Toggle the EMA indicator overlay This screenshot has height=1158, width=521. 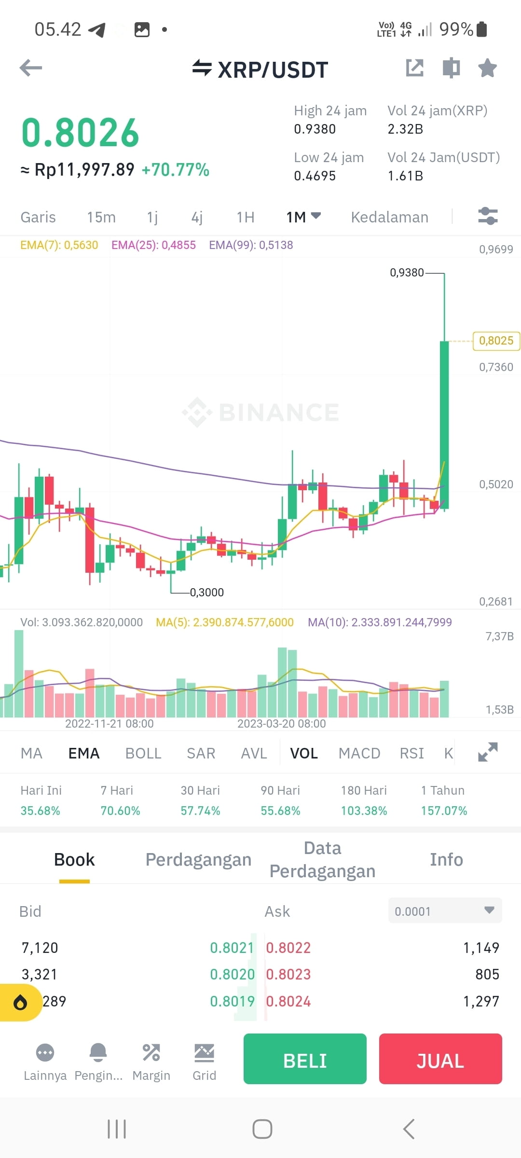pos(83,753)
